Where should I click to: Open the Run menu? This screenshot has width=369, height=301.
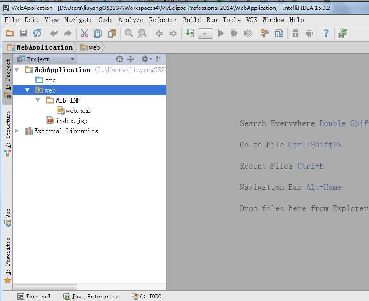point(212,20)
